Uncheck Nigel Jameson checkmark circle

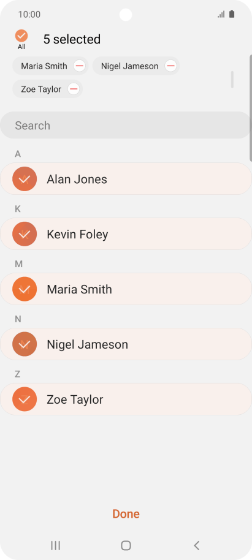tap(25, 344)
